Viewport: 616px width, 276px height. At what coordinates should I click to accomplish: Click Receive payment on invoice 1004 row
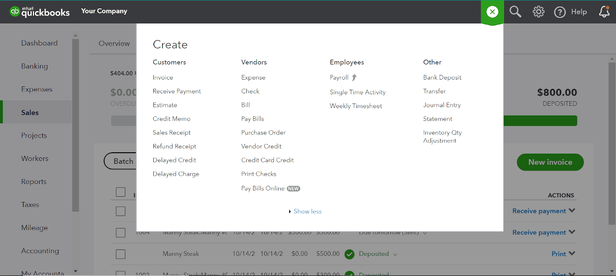pyautogui.click(x=539, y=232)
